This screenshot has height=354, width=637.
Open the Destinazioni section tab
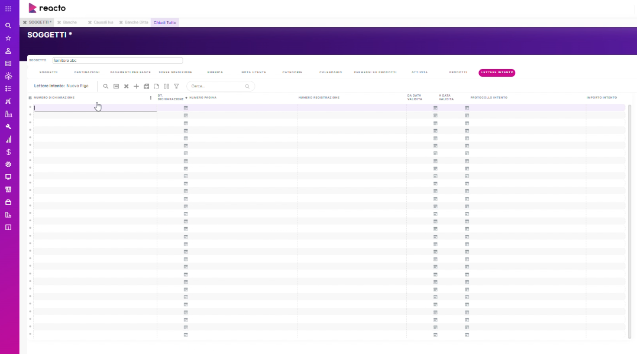point(87,72)
